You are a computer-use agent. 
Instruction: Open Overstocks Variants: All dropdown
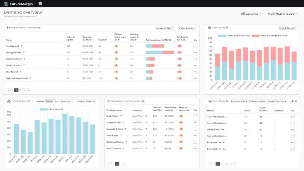257,101
